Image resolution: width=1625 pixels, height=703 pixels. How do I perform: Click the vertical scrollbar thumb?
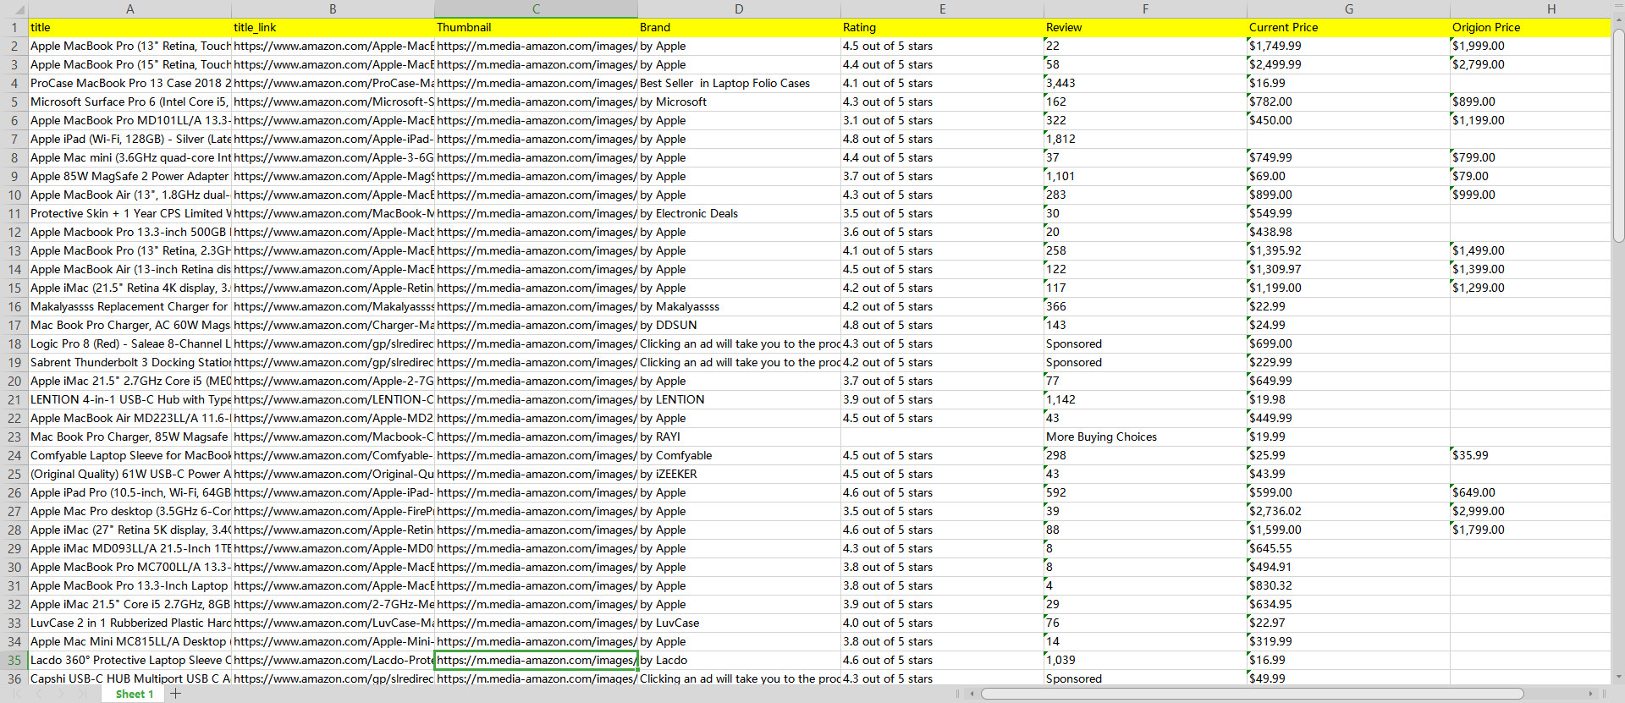click(1618, 135)
